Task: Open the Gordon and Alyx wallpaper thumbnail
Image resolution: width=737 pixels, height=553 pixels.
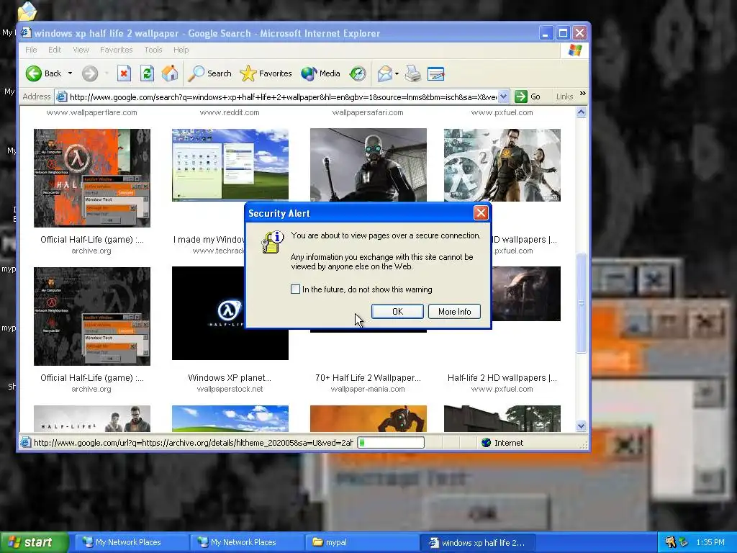Action: pyautogui.click(x=502, y=165)
